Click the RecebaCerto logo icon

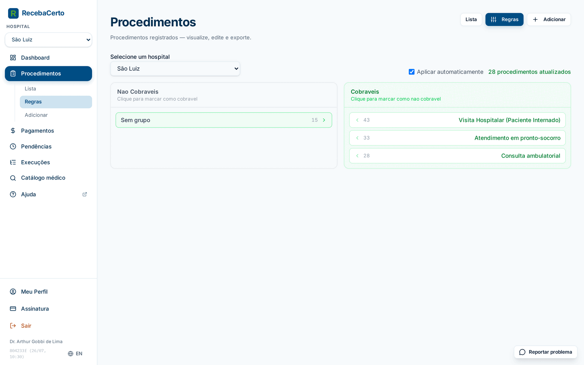[x=13, y=14]
